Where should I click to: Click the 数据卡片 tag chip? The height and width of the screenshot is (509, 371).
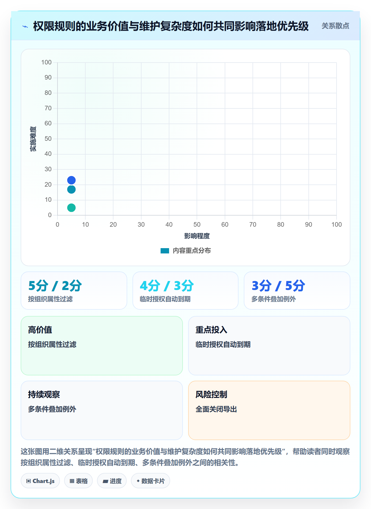[x=151, y=481]
